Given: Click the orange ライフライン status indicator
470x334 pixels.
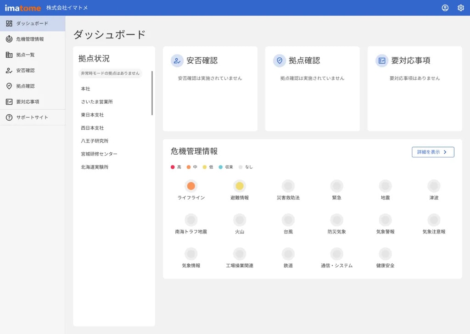Looking at the screenshot, I should point(191,186).
